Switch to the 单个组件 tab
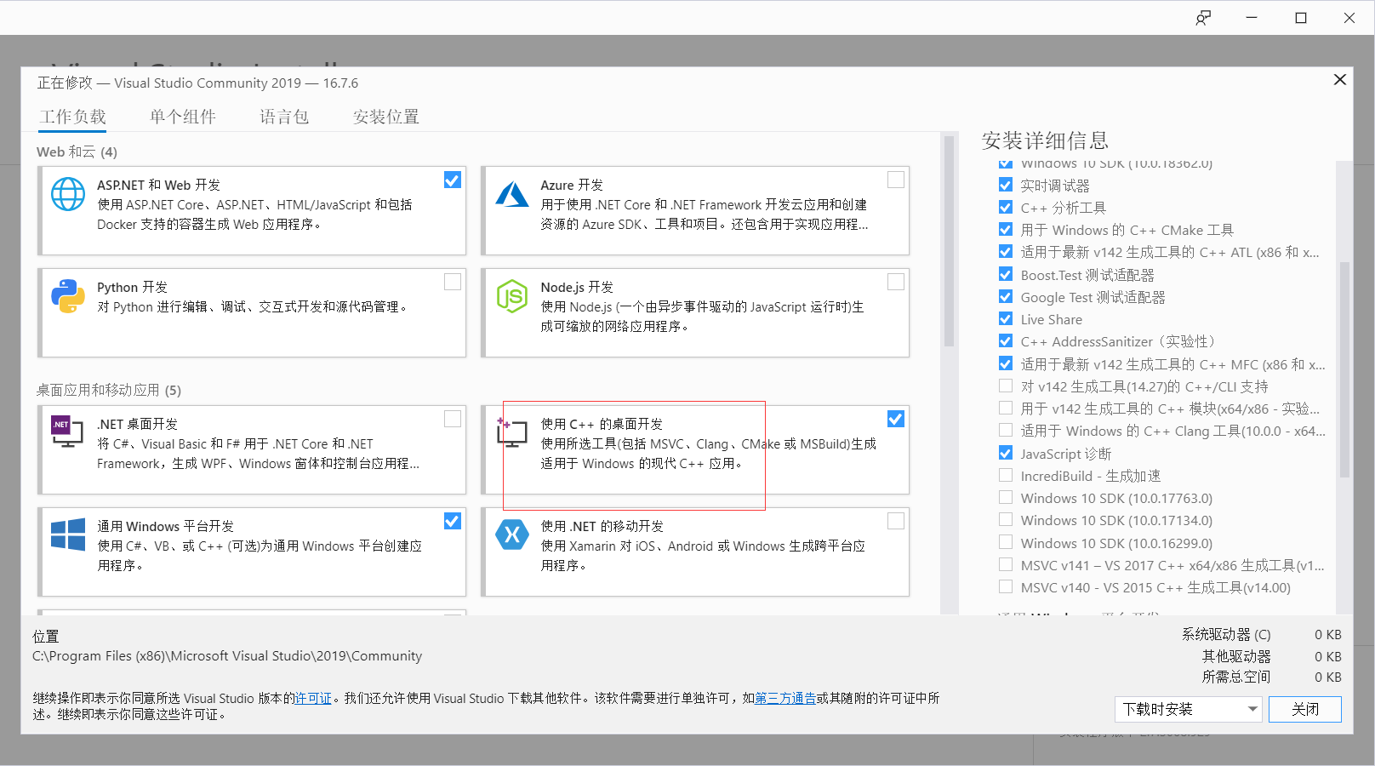Screen dimensions: 1375x766 click(183, 117)
